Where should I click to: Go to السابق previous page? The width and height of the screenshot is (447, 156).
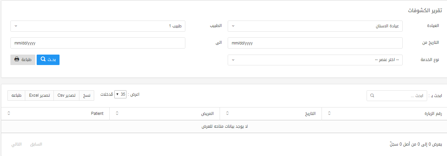point(36,144)
